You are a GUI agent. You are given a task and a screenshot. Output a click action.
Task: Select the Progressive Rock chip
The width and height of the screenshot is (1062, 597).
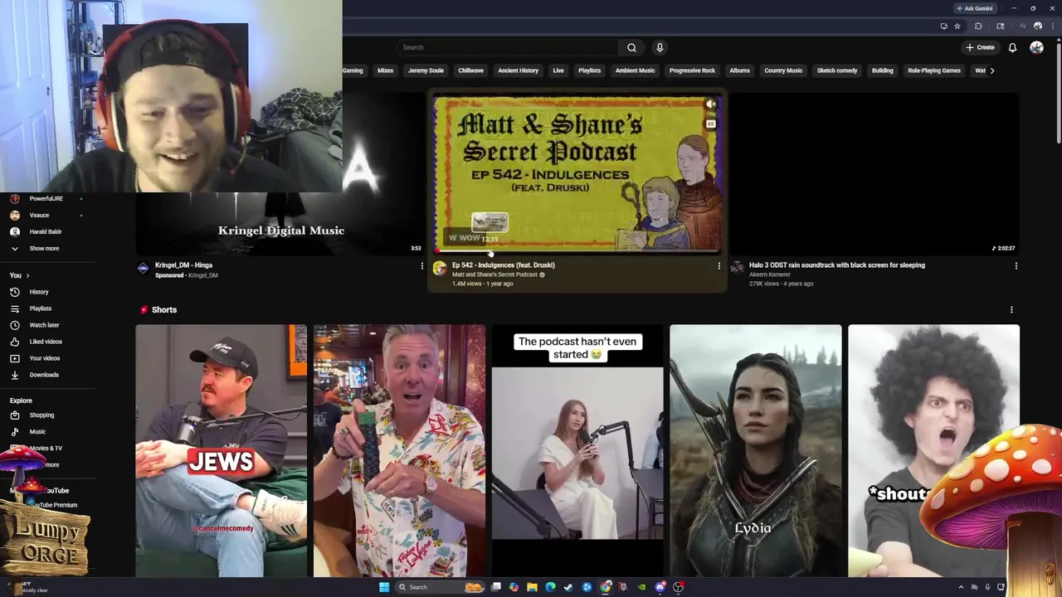pyautogui.click(x=692, y=70)
